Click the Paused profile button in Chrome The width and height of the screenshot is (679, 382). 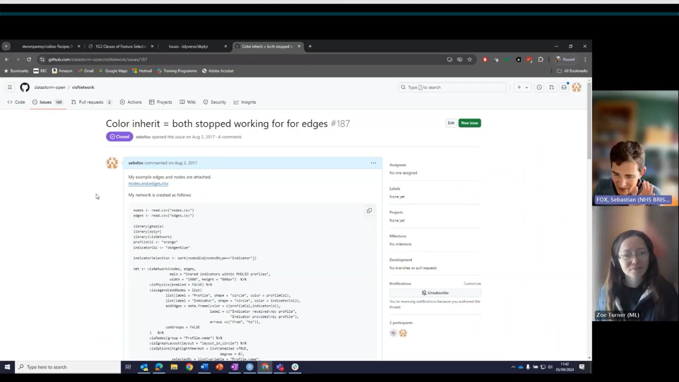coord(565,59)
